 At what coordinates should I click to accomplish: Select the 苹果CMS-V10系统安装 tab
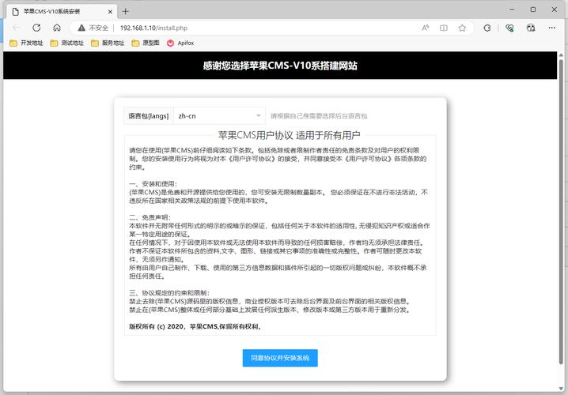62,12
